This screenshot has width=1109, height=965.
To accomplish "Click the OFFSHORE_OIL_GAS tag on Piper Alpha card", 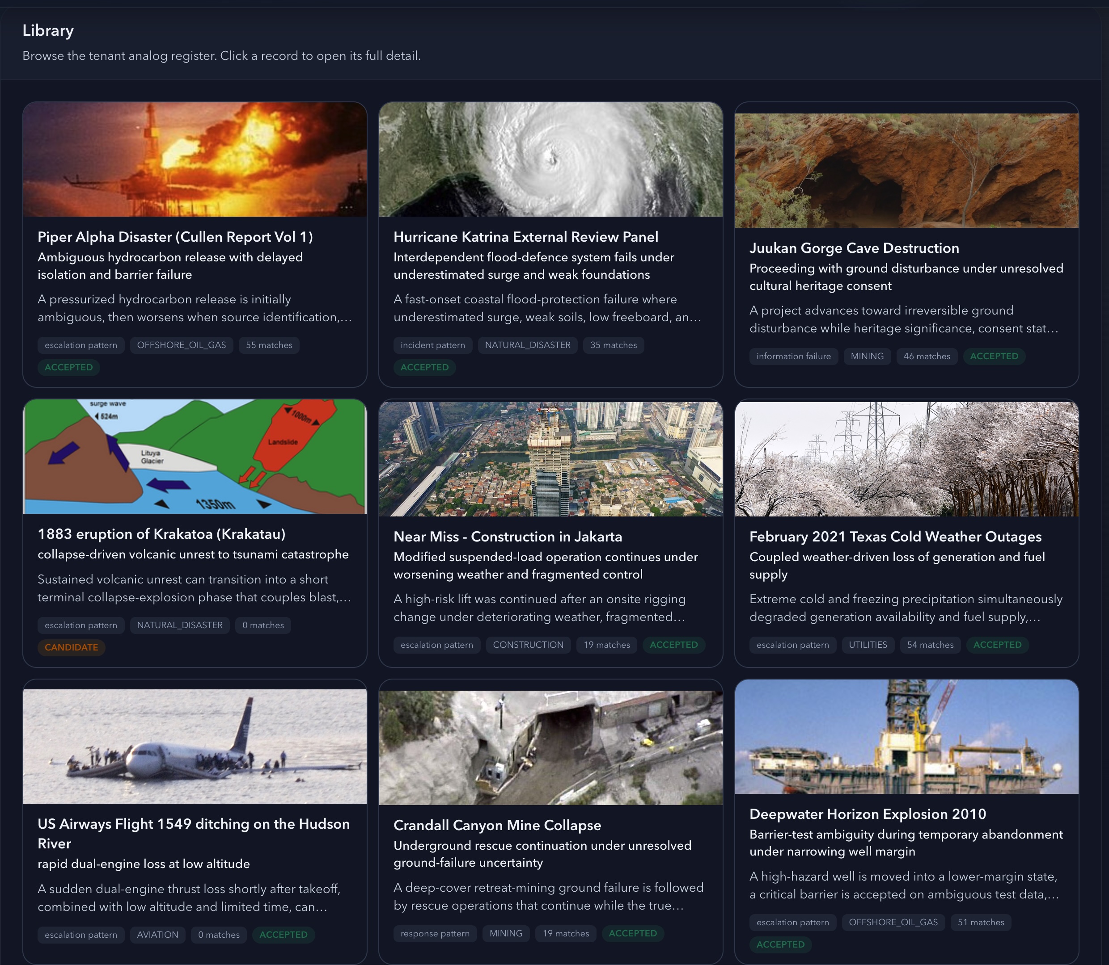I will coord(182,346).
